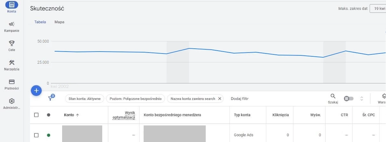
Task: Open the filter funnel icon
Action: tap(50, 98)
